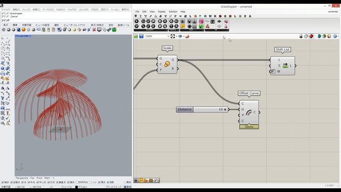341x192 pixels.
Task: Click the red shaded preview icon in Grasshopper
Action: 311,36
